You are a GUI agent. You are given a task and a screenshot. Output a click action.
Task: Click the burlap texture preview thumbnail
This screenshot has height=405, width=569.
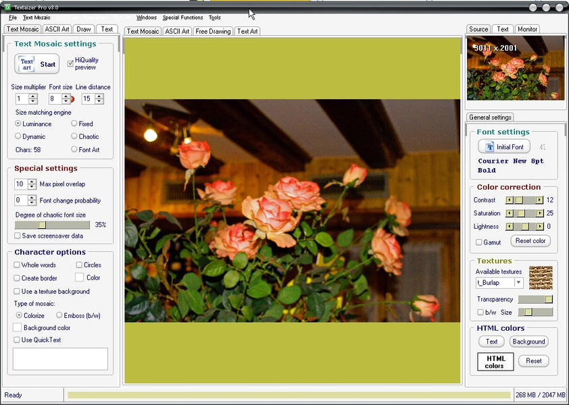(x=541, y=277)
